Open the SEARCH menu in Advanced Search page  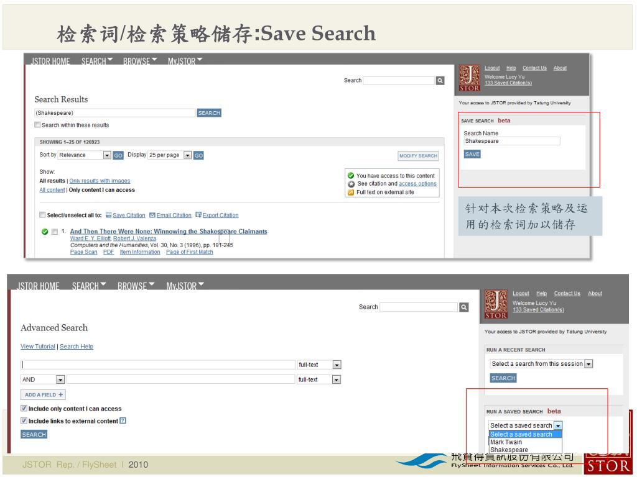coord(89,286)
